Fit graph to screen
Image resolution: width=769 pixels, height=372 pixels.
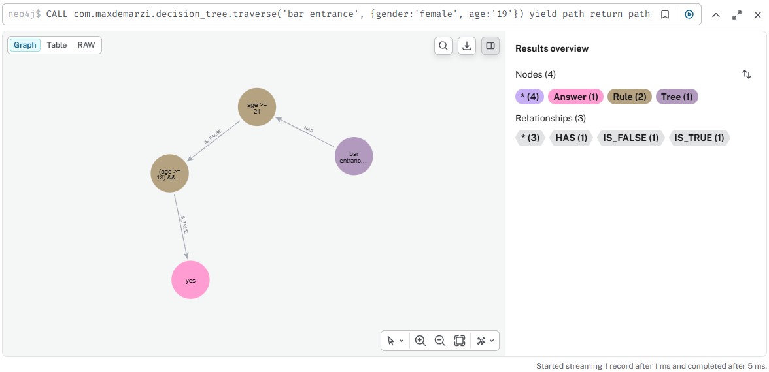click(x=460, y=341)
